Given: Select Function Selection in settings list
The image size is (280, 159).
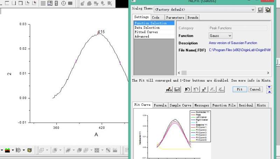Looking at the screenshot, I should [x=154, y=23].
